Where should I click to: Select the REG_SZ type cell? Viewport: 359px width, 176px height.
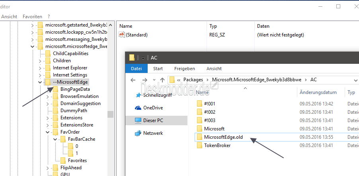(217, 35)
